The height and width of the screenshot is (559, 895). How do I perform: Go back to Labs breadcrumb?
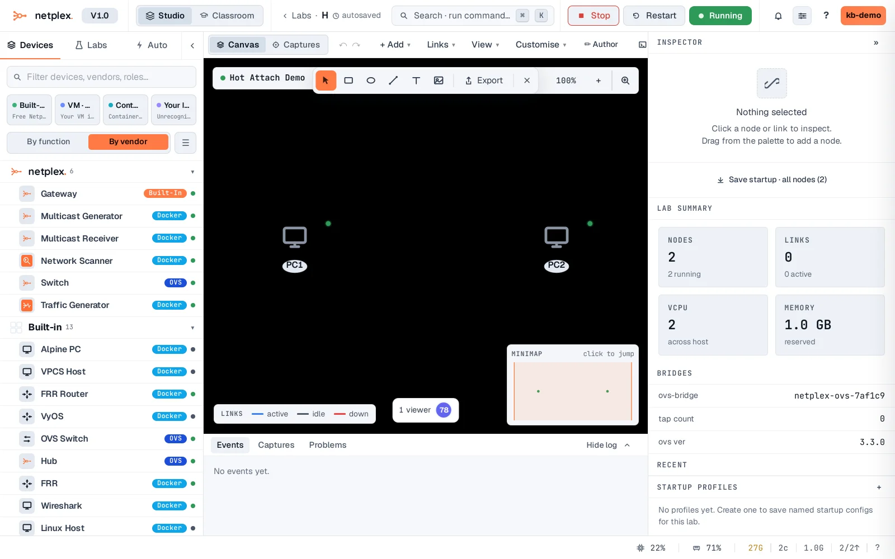click(x=297, y=16)
